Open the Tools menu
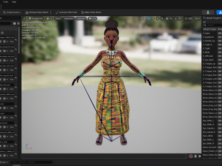 6,2
